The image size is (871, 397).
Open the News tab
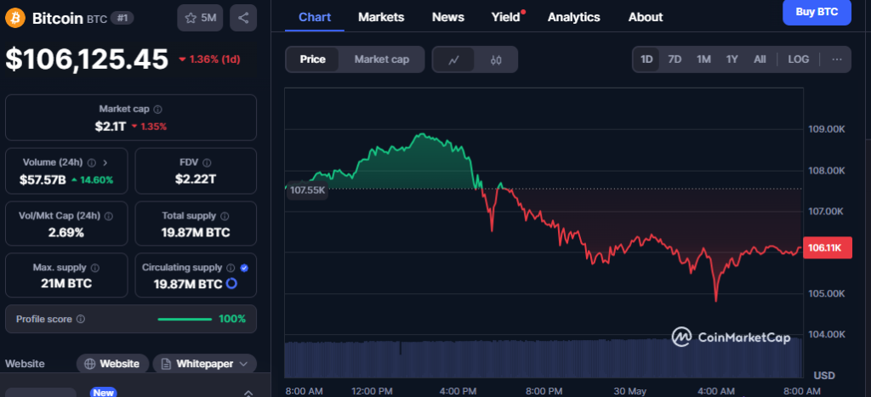(x=447, y=17)
